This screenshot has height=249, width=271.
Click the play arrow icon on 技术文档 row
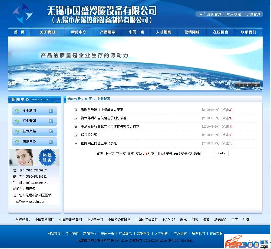tap(51, 131)
